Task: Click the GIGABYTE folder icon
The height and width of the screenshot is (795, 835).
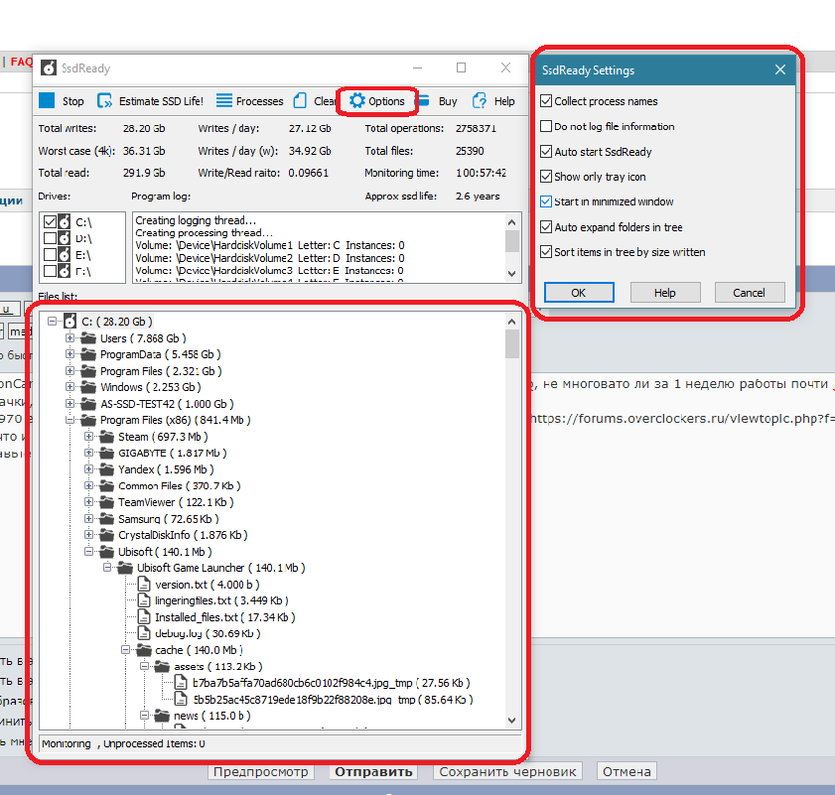Action: pyautogui.click(x=106, y=454)
